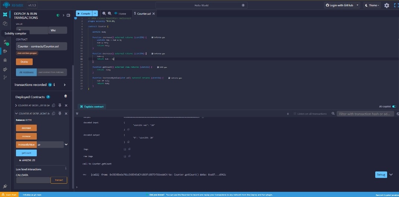Expand the increaseByValue parameter chevron
This screenshot has height=197, width=399.
66,144
